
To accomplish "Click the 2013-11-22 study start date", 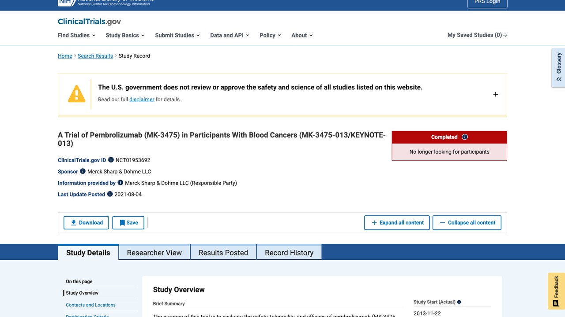I will click(427, 313).
